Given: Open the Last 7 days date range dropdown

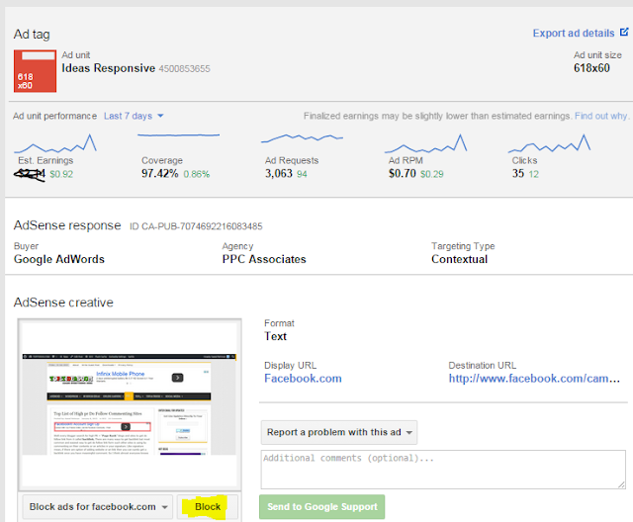Looking at the screenshot, I should [x=134, y=117].
